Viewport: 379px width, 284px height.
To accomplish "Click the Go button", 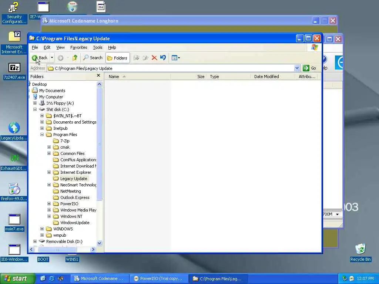I will pyautogui.click(x=310, y=68).
